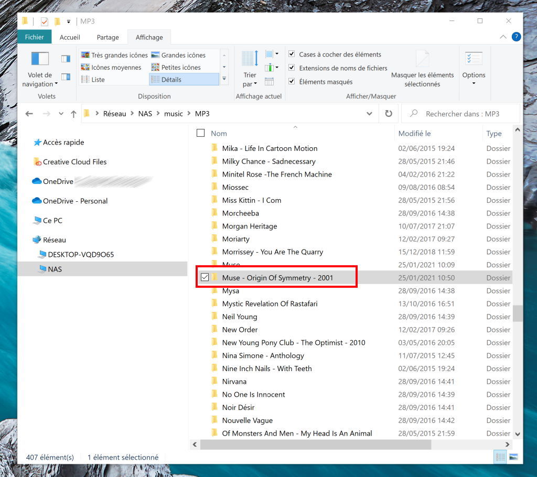
Task: Click the Properties quick access icon
Action: coord(44,21)
